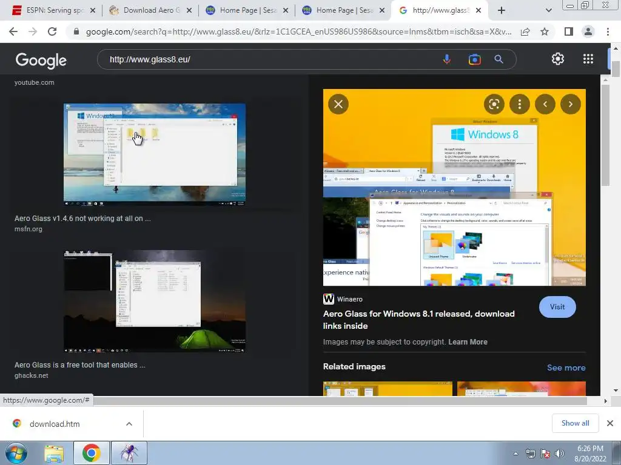Open the network tray icon
This screenshot has height=465, width=621.
point(530,453)
